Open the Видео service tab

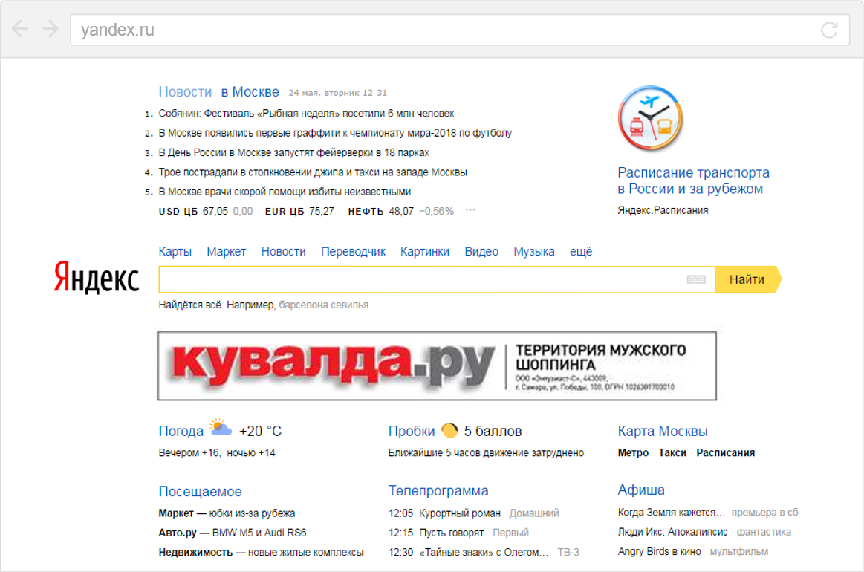click(481, 252)
